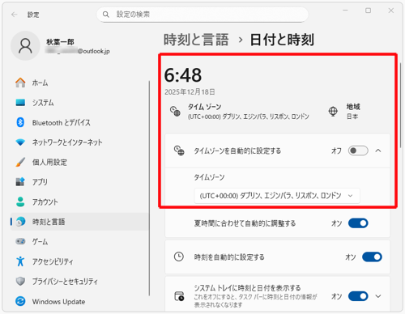Click the date 2025年12月18日
This screenshot has width=405, height=314.
[x=190, y=92]
